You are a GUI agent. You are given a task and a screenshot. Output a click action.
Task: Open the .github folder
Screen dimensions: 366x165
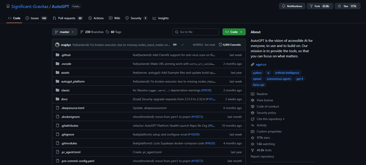[x=66, y=55]
